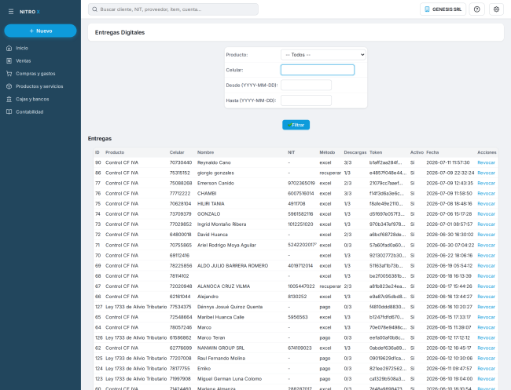Revoke entry for Miguel German Luna Colomo
Screen dimensions: 511x390
click(486, 379)
